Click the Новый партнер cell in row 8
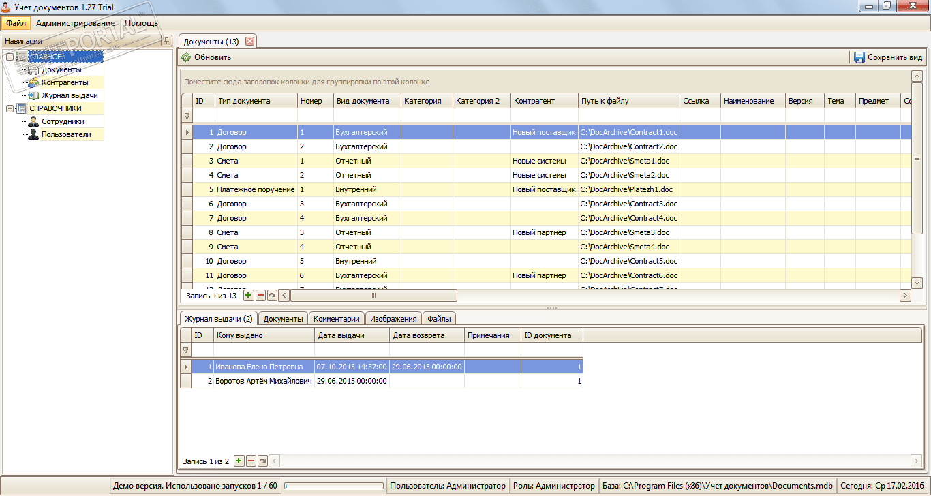 coord(545,232)
